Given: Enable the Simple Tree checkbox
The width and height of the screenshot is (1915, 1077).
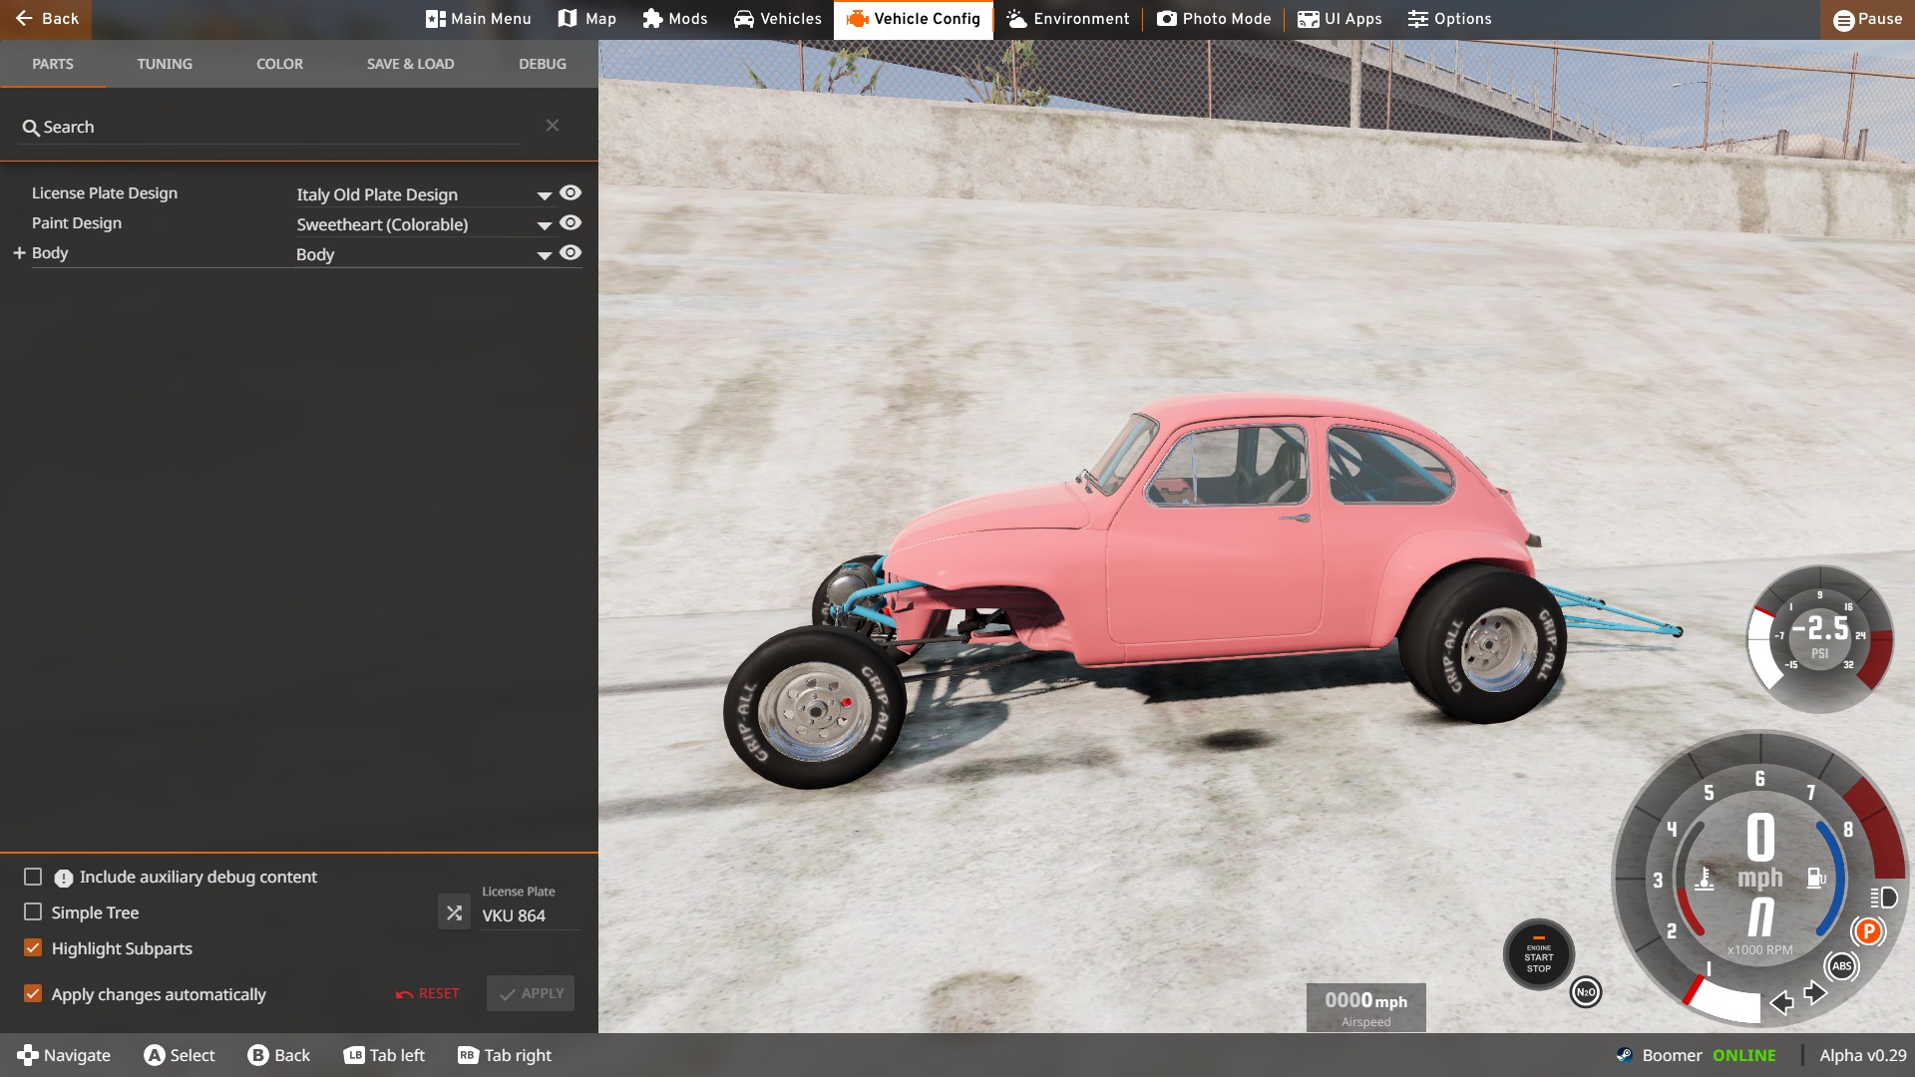Looking at the screenshot, I should pyautogui.click(x=33, y=912).
